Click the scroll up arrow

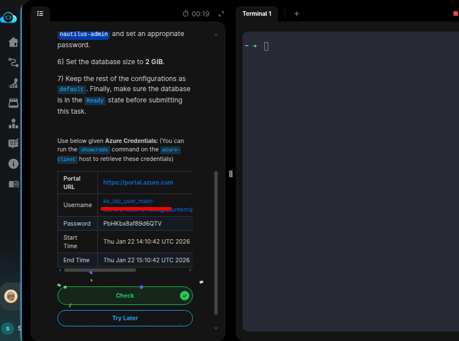(216, 35)
